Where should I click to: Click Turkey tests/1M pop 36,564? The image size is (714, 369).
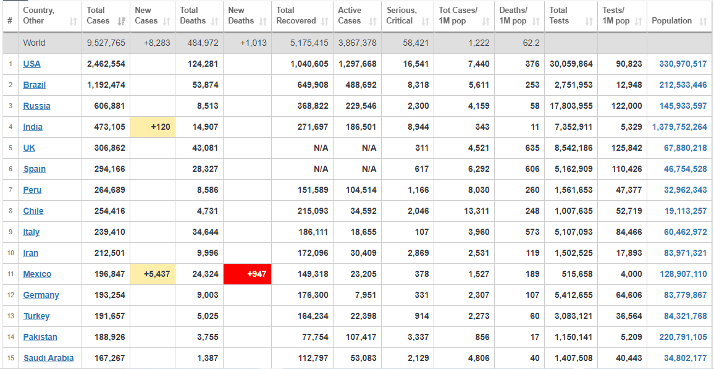[x=629, y=316]
